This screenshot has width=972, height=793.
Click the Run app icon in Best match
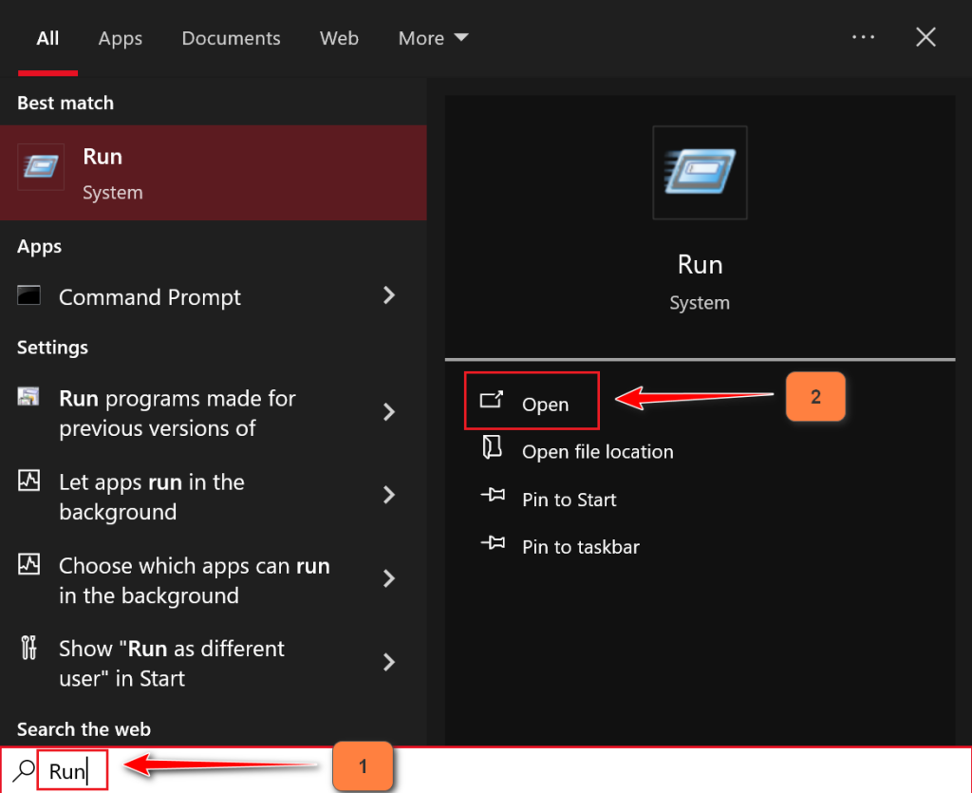pos(41,167)
